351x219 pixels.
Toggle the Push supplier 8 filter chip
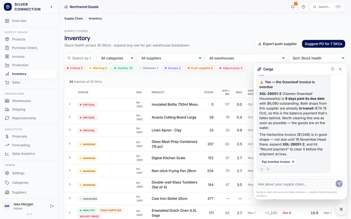click(x=200, y=68)
